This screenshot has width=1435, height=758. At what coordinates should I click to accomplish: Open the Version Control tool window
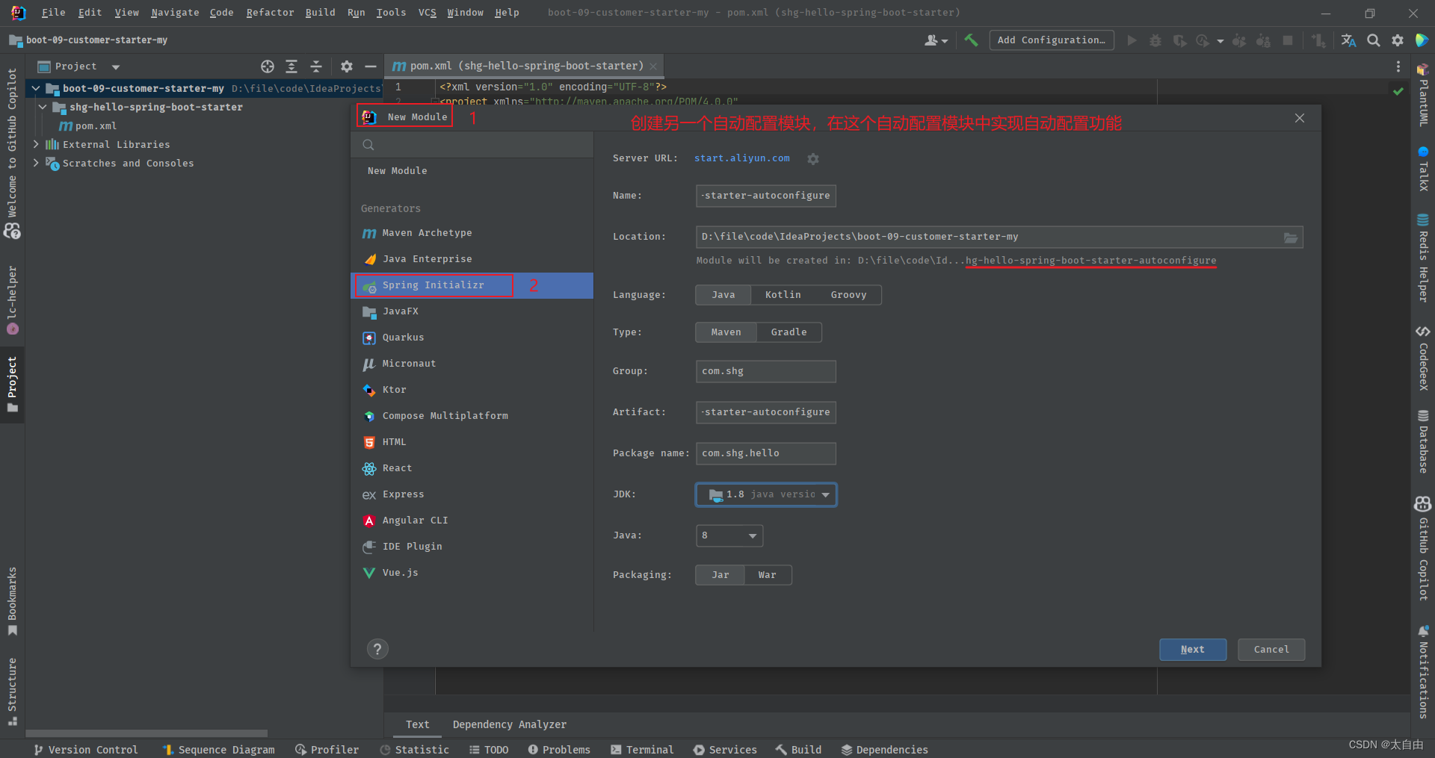point(86,750)
